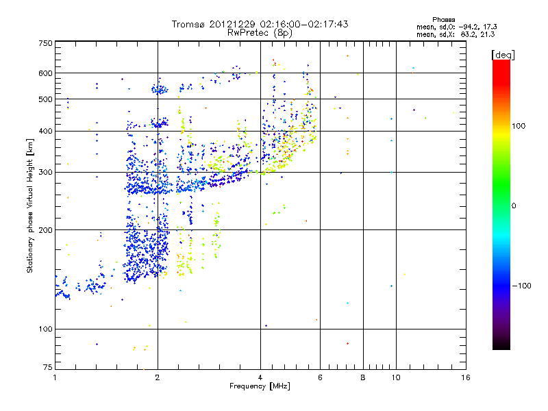Click y-axis tick label "300"
The width and height of the screenshot is (548, 411).
[46, 173]
